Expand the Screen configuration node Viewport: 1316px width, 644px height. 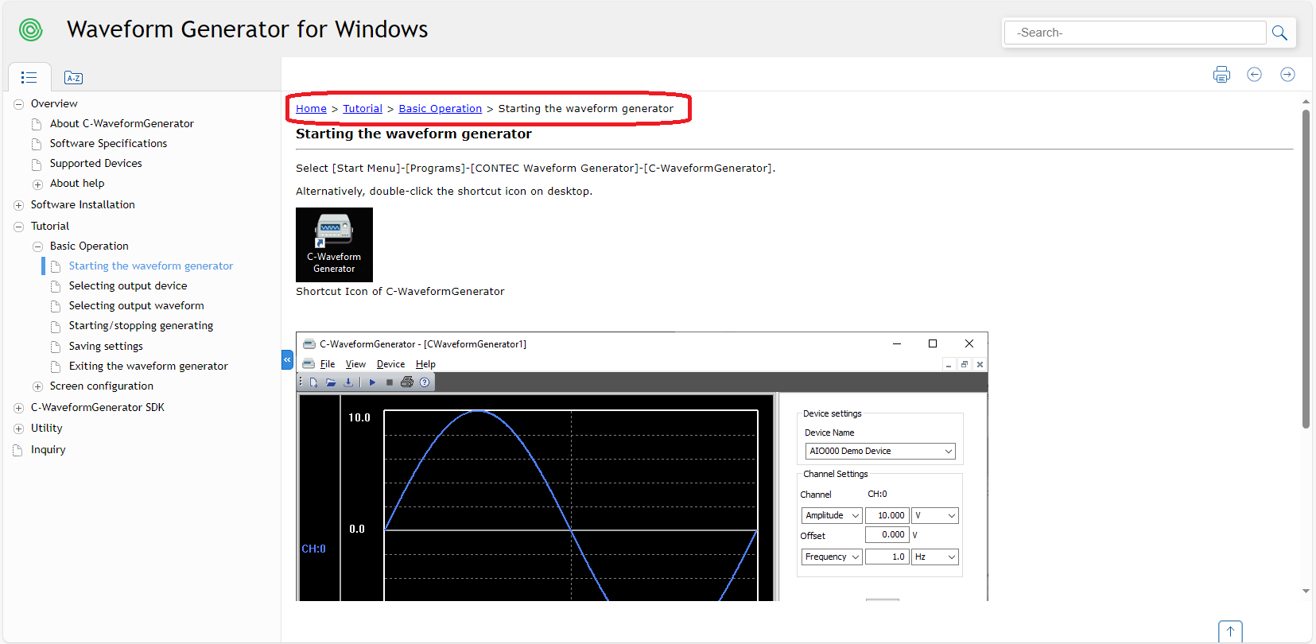pyautogui.click(x=37, y=386)
